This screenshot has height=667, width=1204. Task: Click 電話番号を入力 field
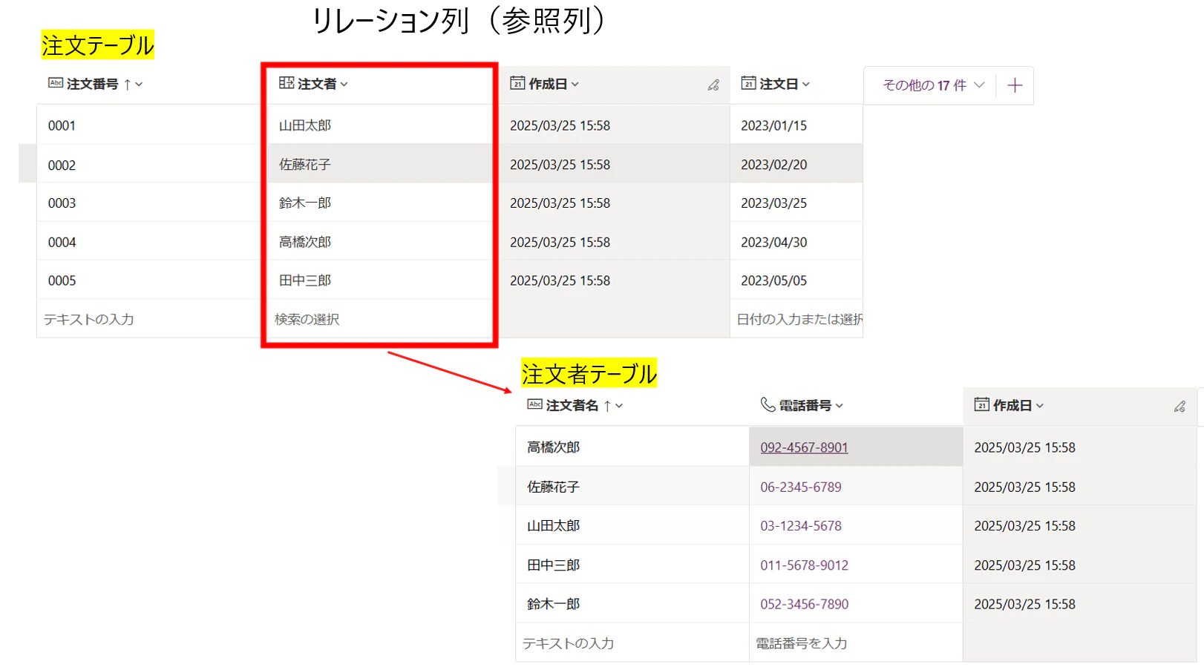[x=856, y=643]
